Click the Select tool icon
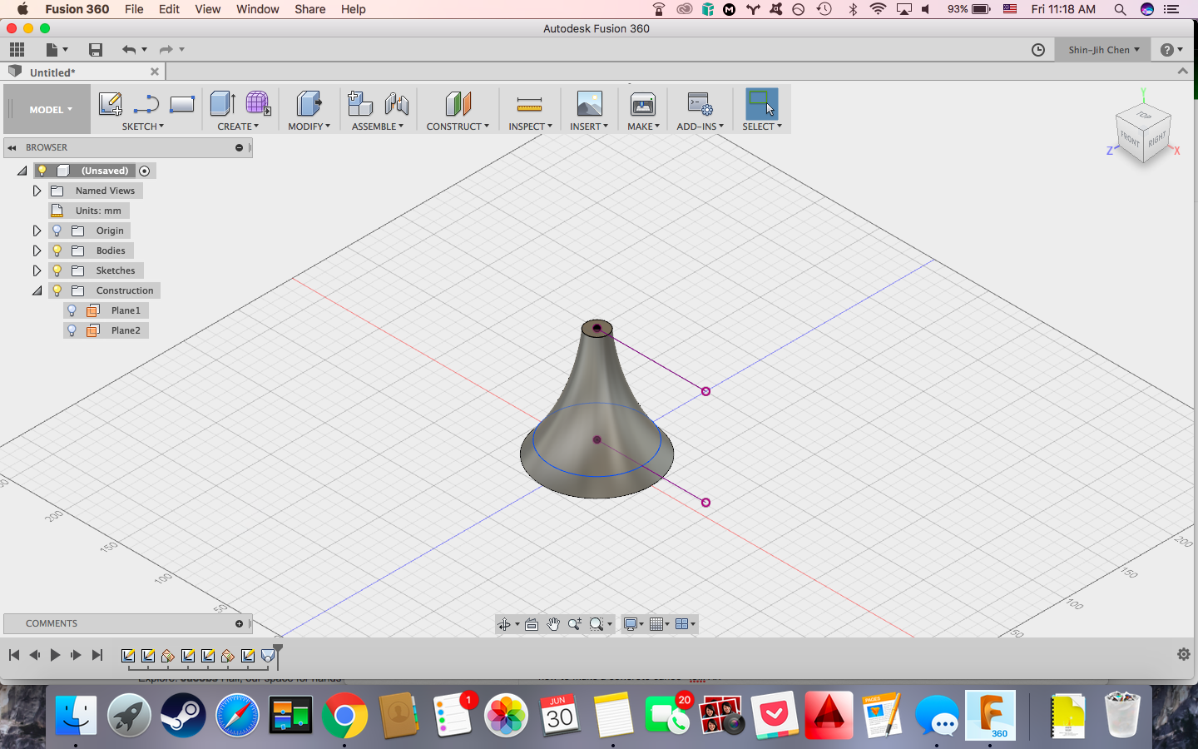The image size is (1198, 749). pos(761,104)
